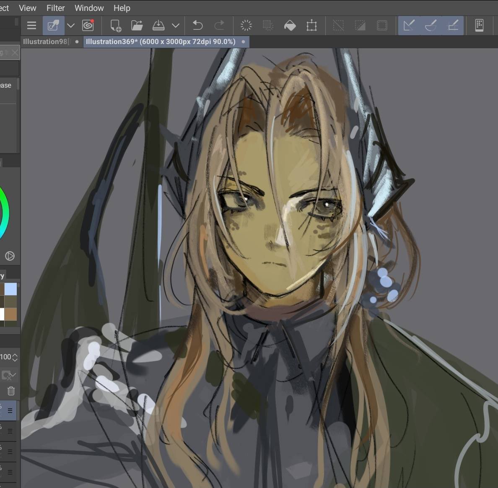
Task: Click the green-cyan color wheel ring
Action: click(x=5, y=213)
